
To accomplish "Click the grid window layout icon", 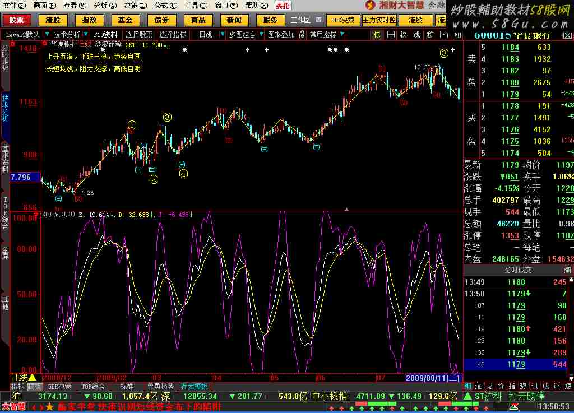I will 391,34.
